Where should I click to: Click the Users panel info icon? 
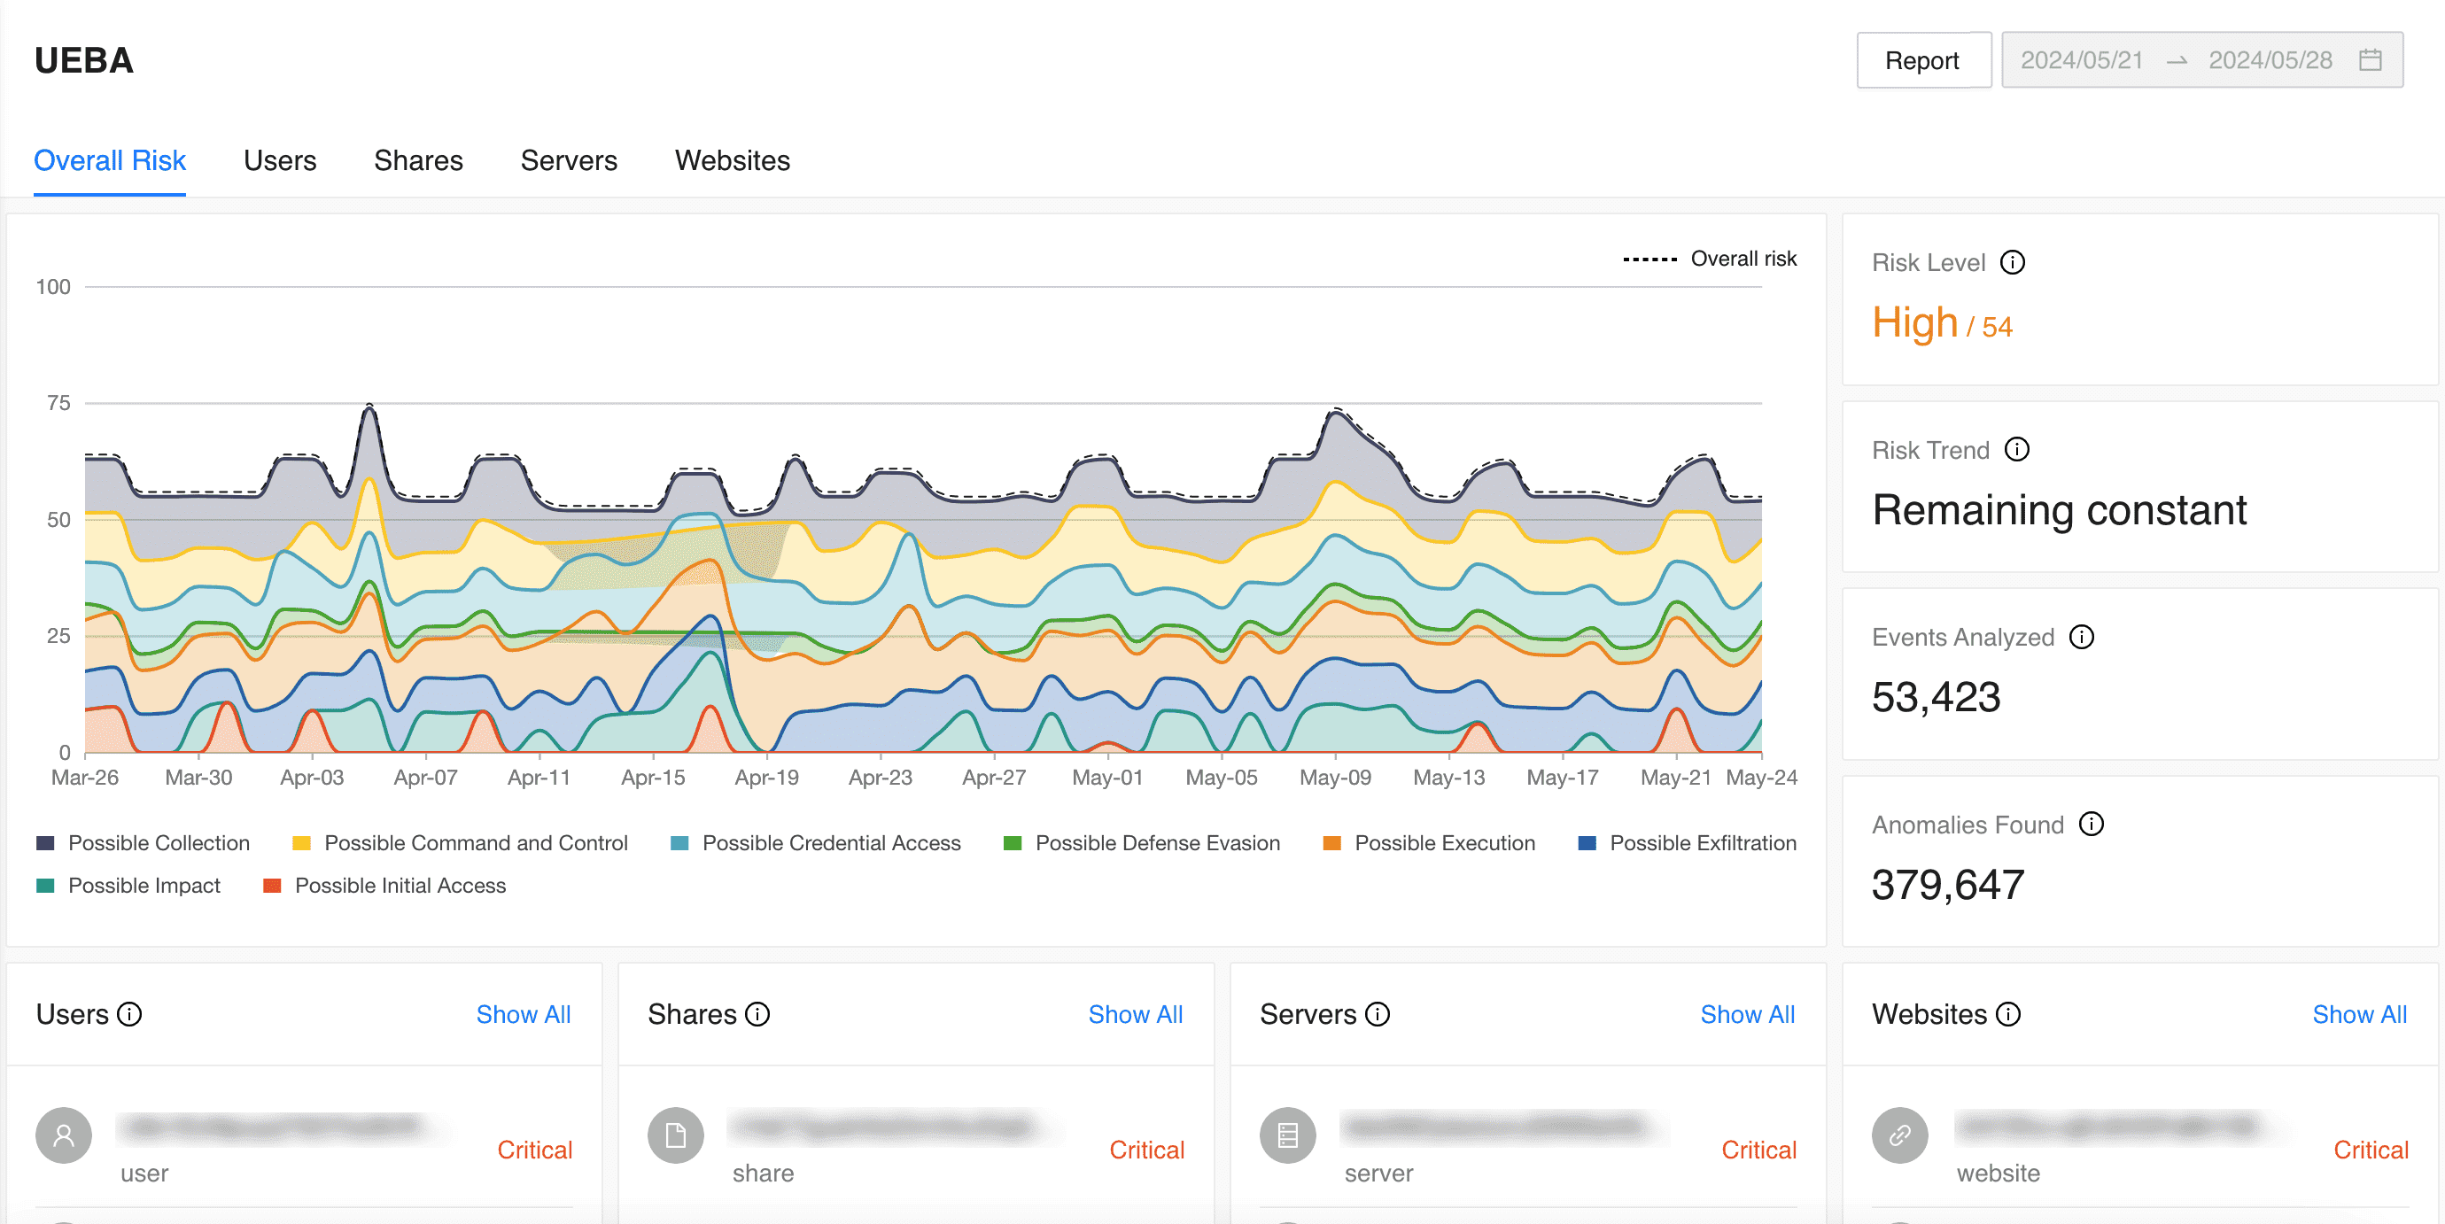[x=129, y=1014]
